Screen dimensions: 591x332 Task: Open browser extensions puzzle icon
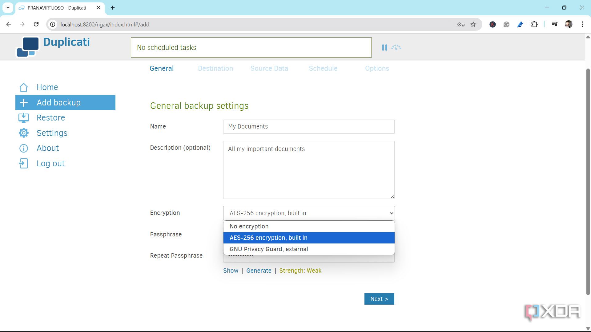coord(535,24)
